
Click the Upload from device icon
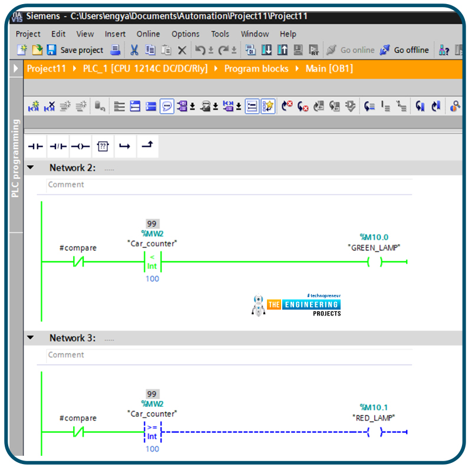tap(282, 50)
